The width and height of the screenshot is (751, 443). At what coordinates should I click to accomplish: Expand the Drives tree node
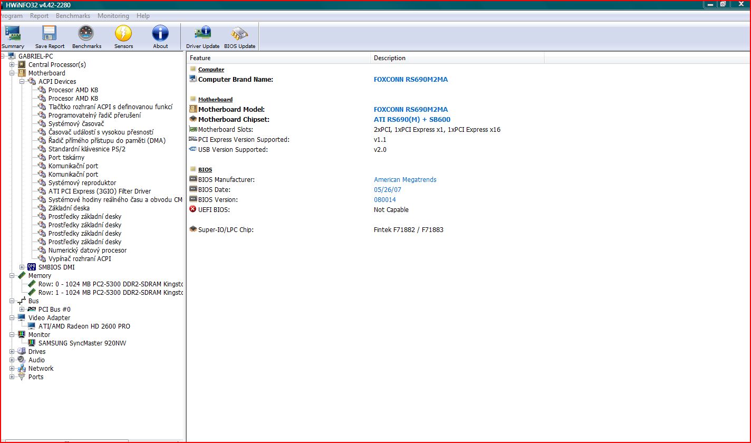pyautogui.click(x=12, y=352)
